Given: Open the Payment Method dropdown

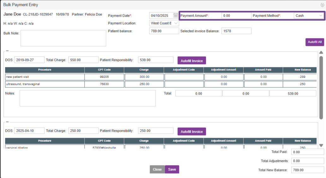Looking at the screenshot, I should 309,15.
